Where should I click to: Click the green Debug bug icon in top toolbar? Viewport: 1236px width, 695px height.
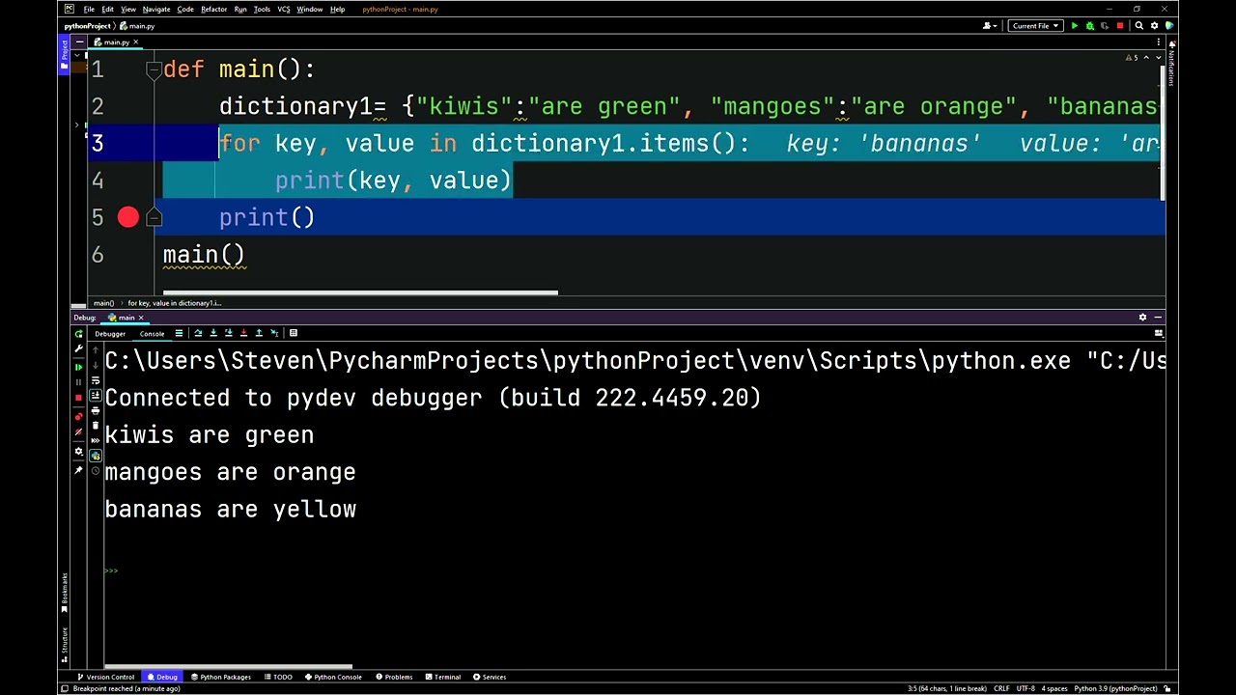[1090, 26]
